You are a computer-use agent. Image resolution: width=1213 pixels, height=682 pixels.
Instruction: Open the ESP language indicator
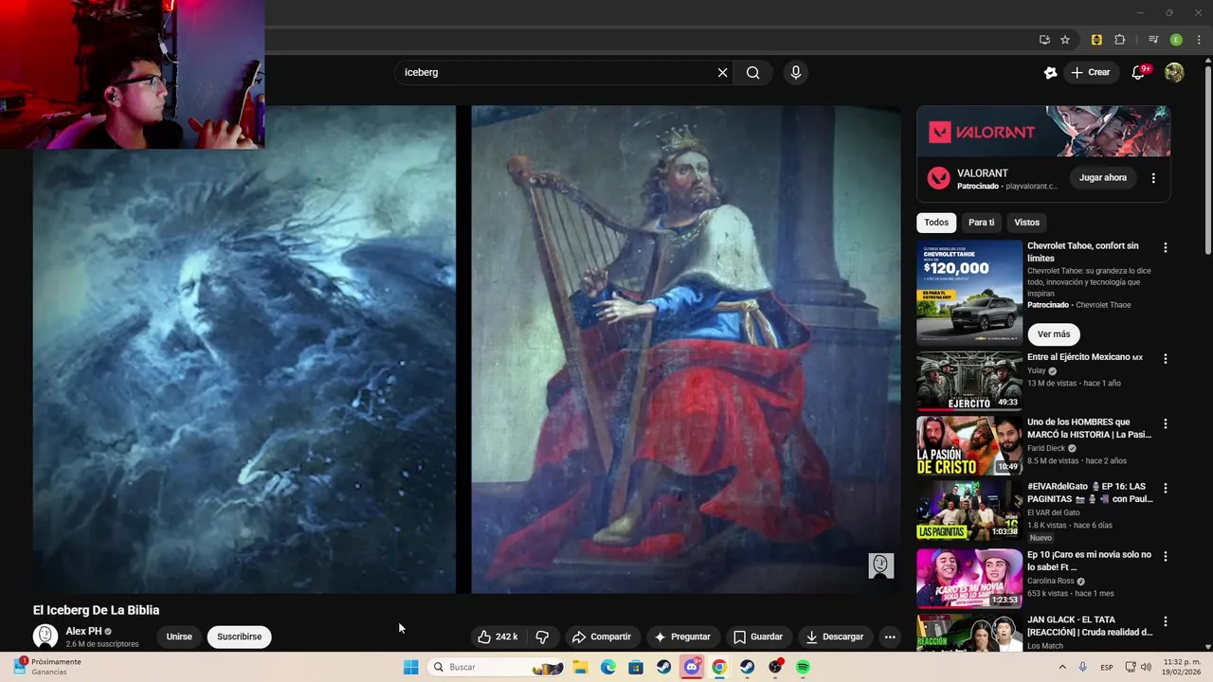tap(1107, 667)
